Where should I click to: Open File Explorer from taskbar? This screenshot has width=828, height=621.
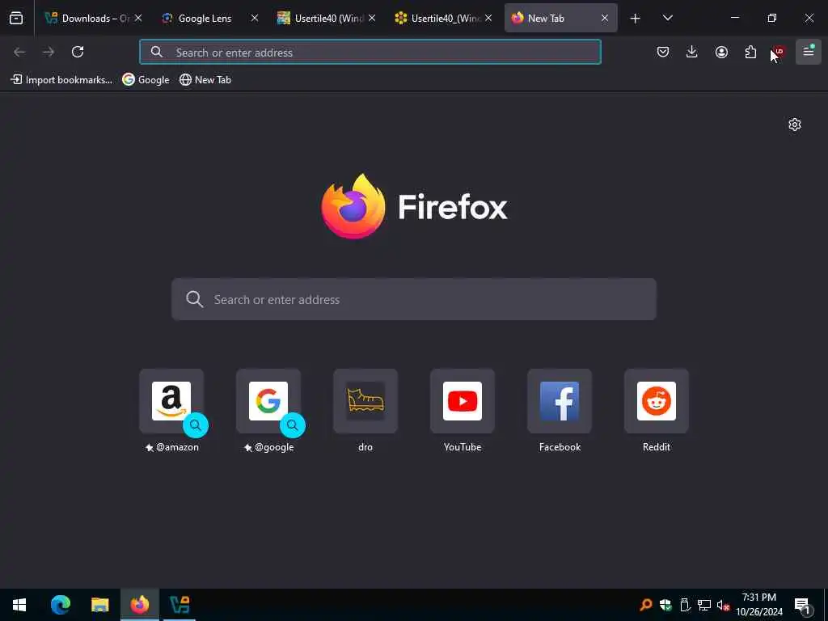click(x=99, y=605)
